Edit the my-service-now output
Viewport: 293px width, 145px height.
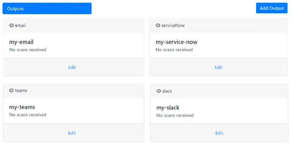[x=219, y=67]
